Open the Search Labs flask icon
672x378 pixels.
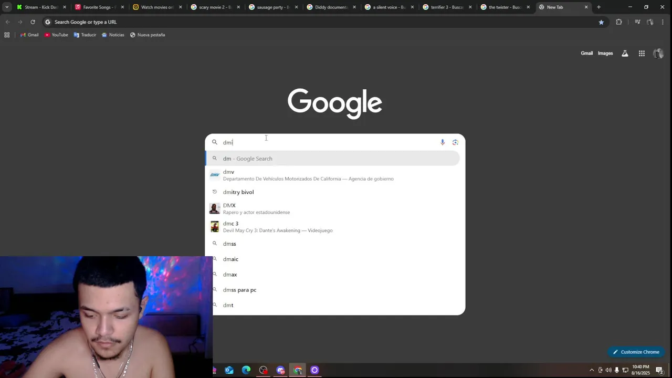pyautogui.click(x=625, y=54)
